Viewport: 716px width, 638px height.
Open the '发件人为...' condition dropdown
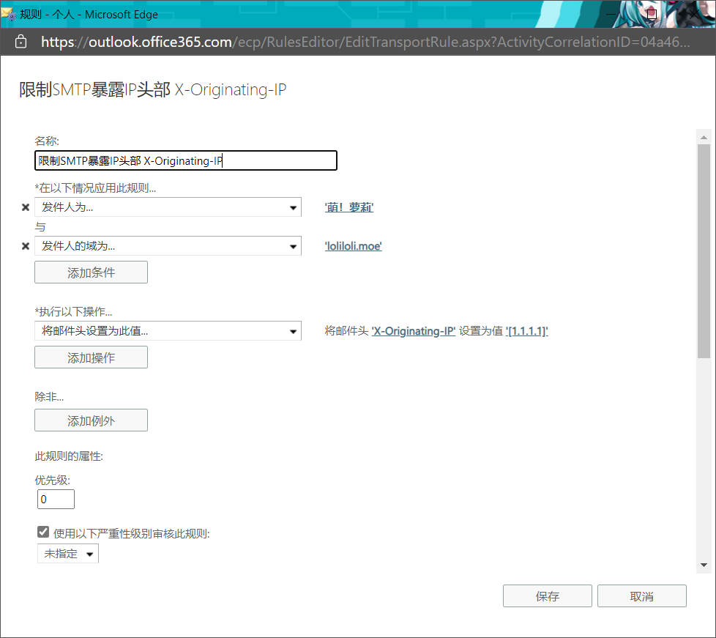[x=168, y=207]
